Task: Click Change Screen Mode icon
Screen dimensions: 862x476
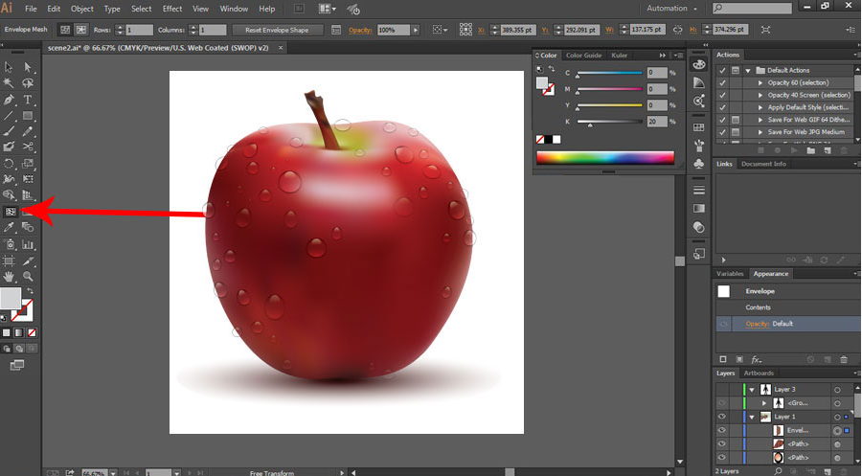Action: pyautogui.click(x=17, y=365)
